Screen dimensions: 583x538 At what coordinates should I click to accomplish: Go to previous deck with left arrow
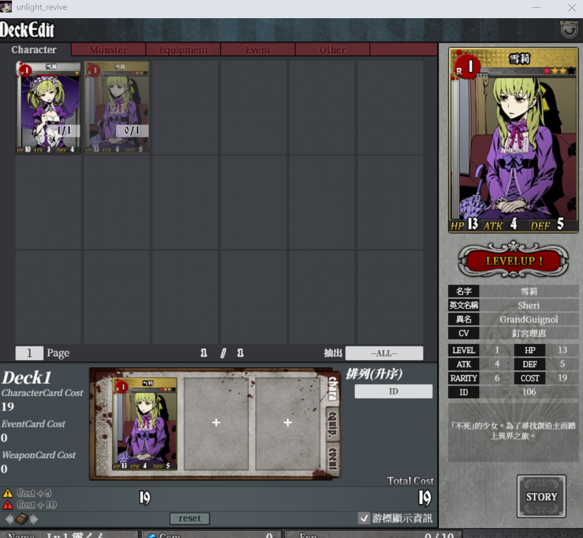[x=9, y=519]
